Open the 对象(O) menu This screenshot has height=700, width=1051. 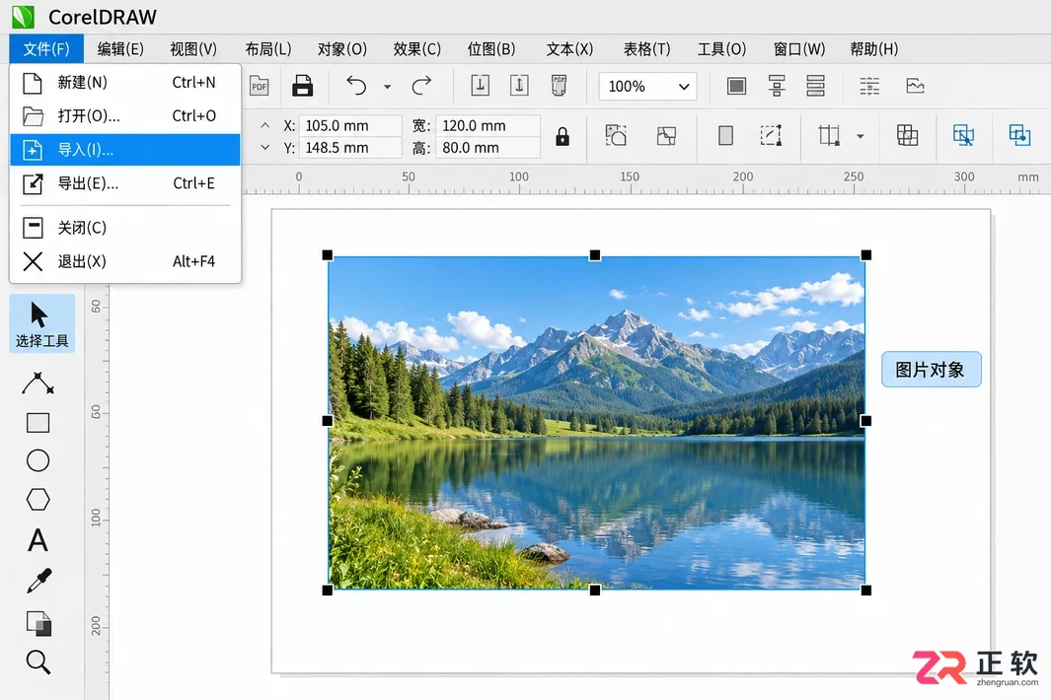pos(341,49)
